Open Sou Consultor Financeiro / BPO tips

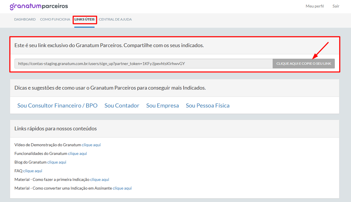[x=57, y=105]
